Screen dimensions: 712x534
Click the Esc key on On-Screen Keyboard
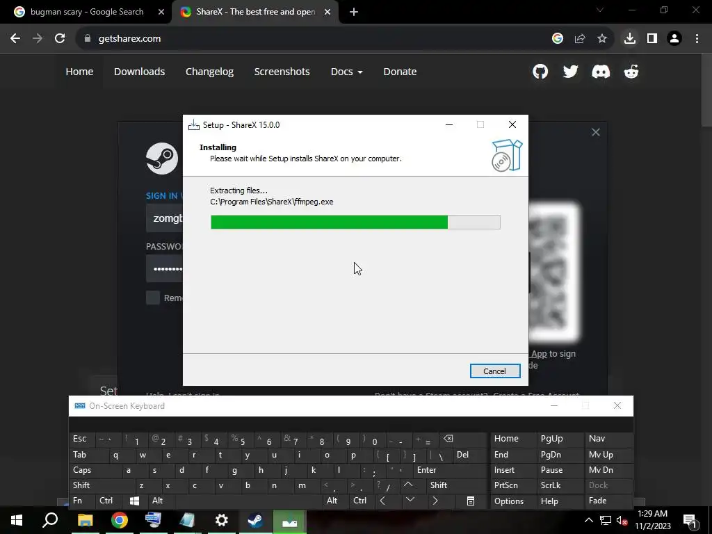pyautogui.click(x=82, y=439)
